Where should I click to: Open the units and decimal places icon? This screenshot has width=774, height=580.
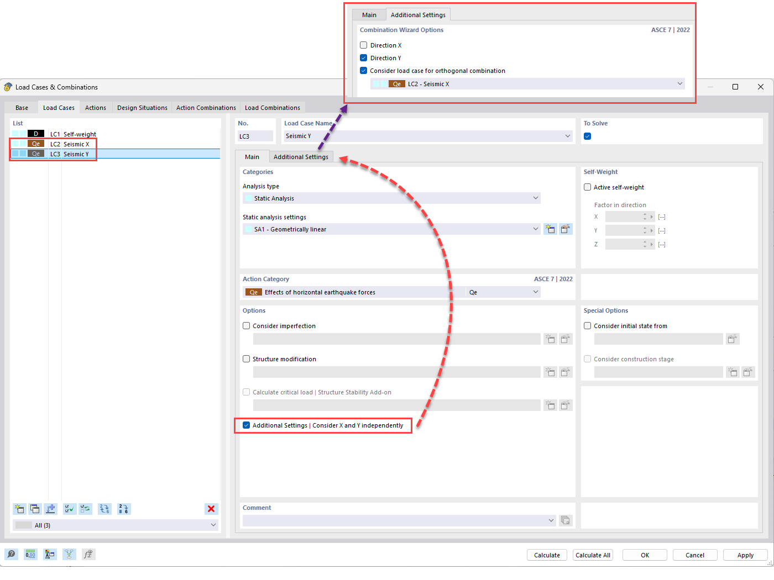pos(30,554)
